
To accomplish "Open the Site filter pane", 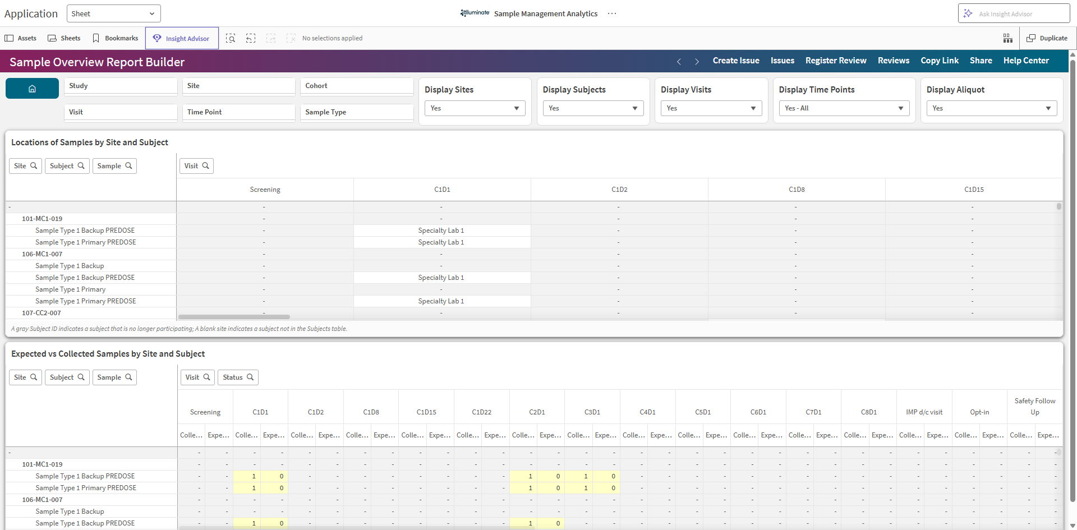I will pyautogui.click(x=239, y=86).
